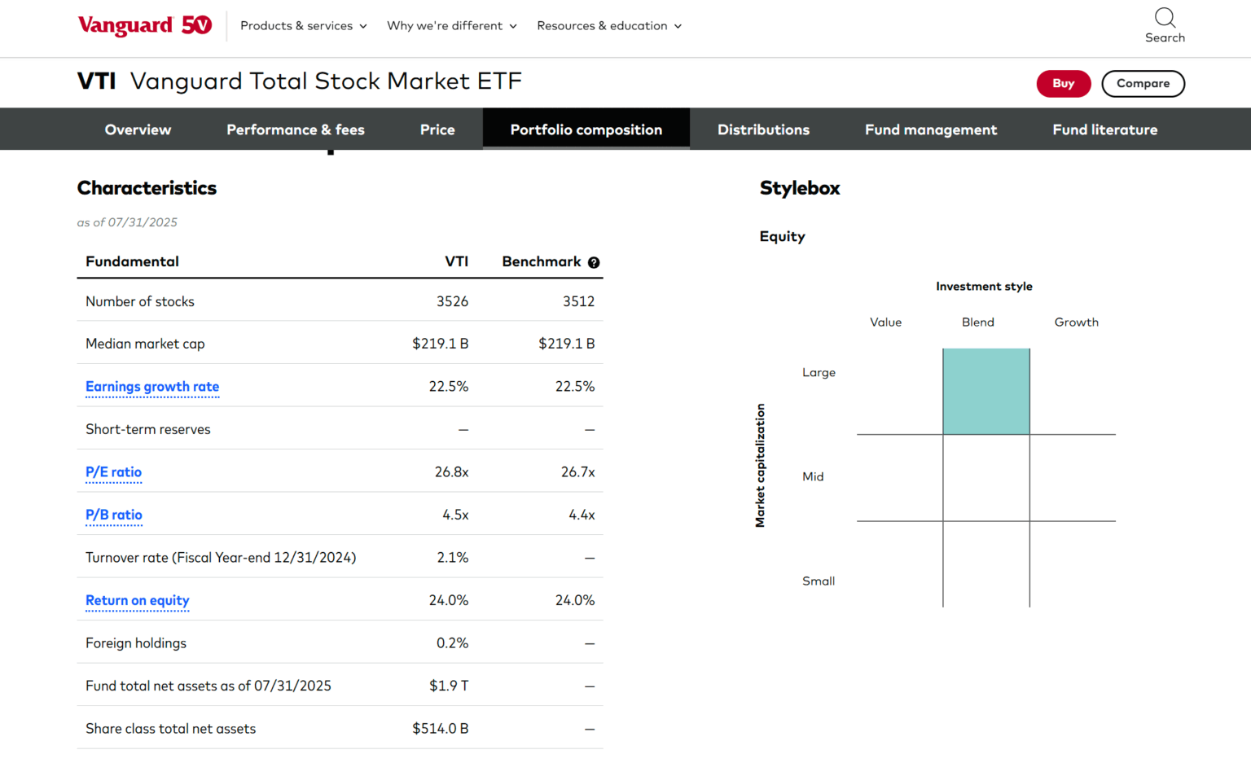
Task: Expand Resources & education options
Action: (x=608, y=25)
